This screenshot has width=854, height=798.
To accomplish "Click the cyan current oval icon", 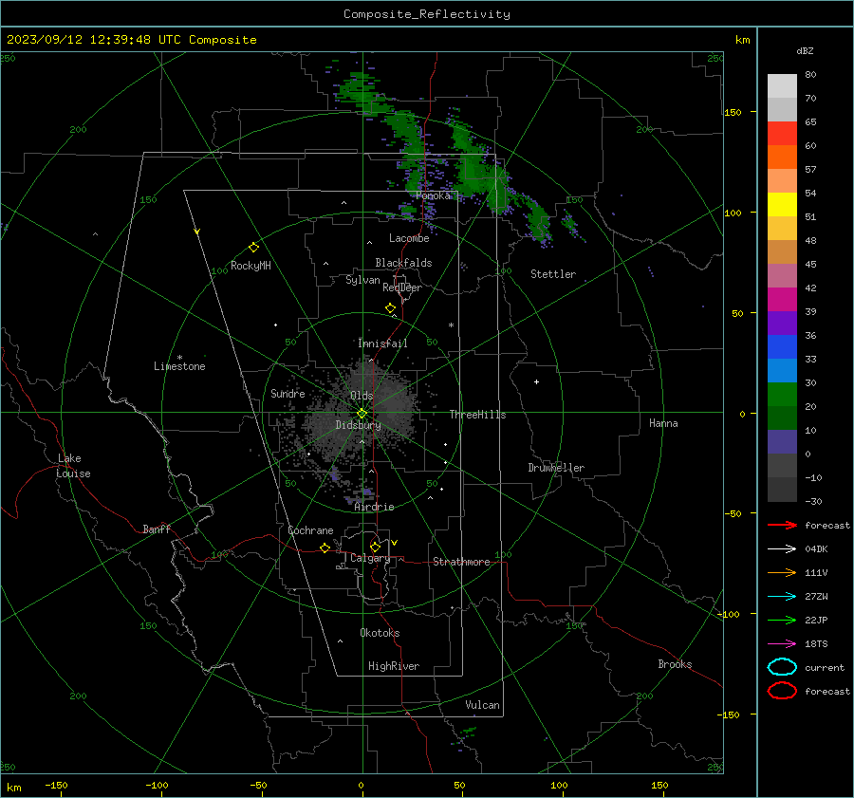I will [782, 667].
